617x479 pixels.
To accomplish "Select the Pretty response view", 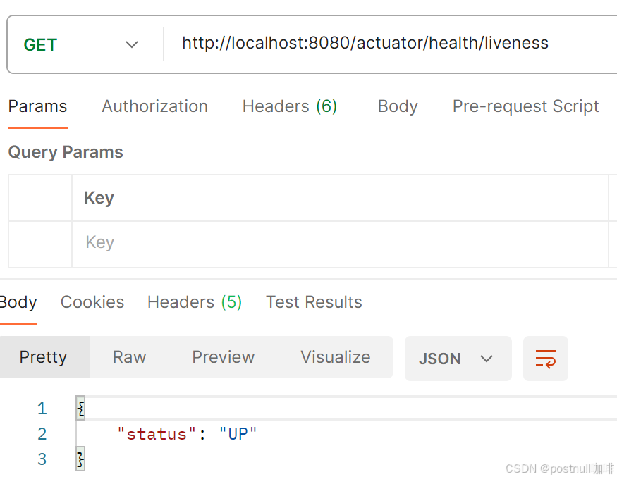I will [x=43, y=357].
